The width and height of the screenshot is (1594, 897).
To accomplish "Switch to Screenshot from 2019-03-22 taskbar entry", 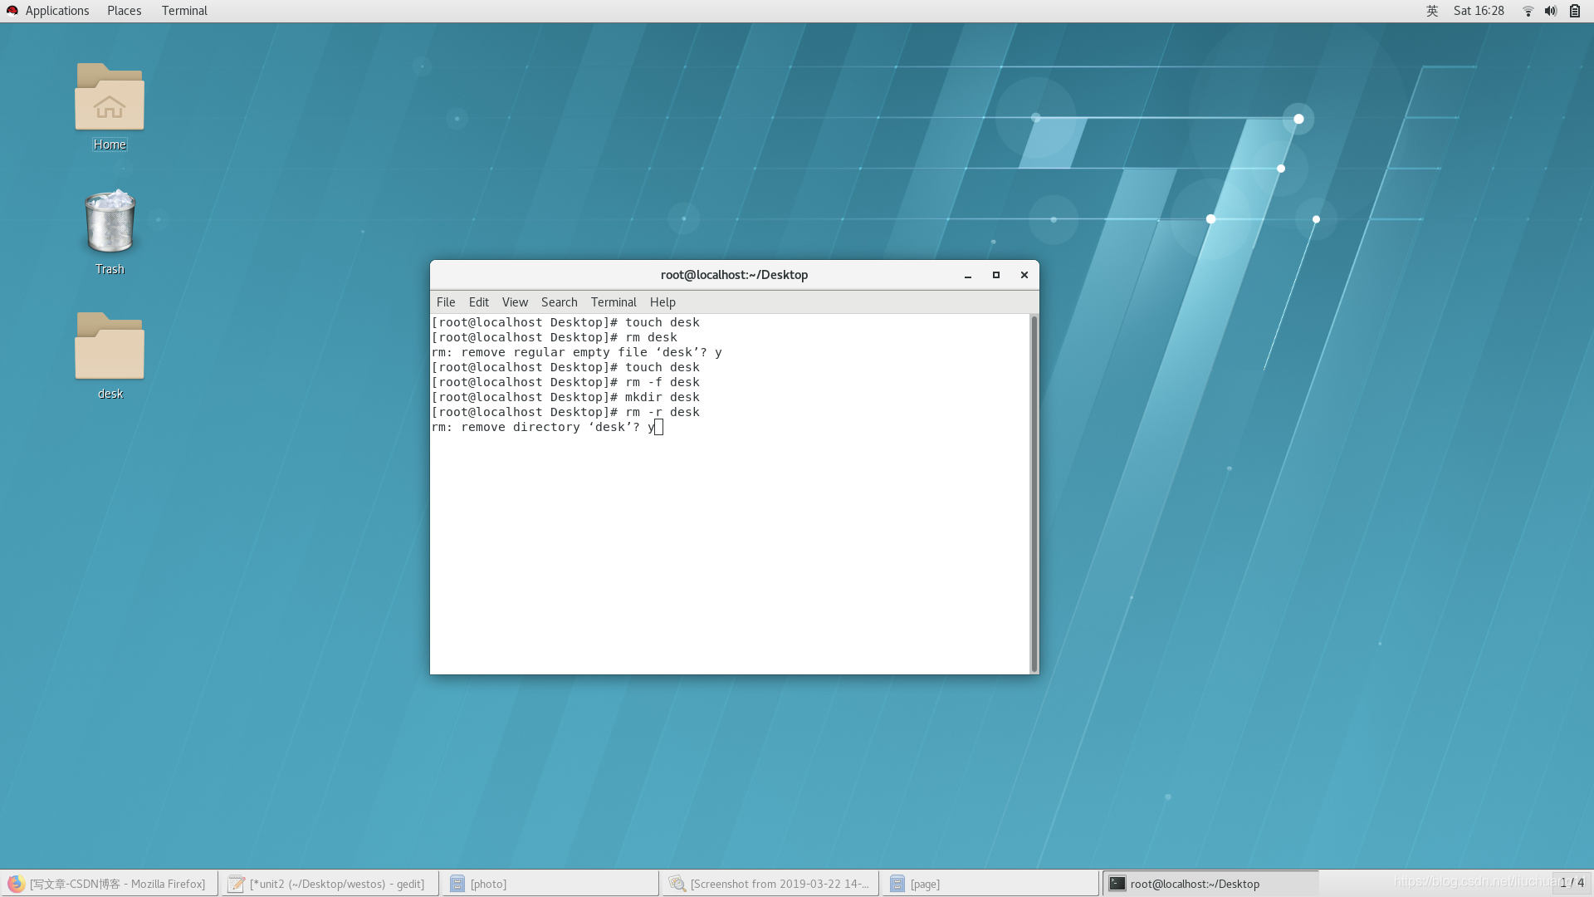I will tap(770, 884).
